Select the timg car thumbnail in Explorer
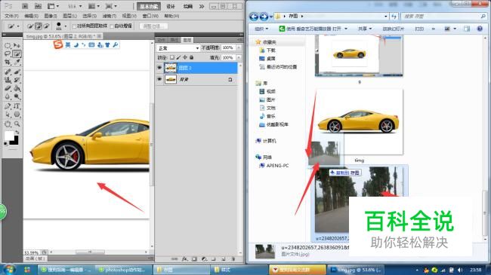491x275 pixels. click(359, 122)
